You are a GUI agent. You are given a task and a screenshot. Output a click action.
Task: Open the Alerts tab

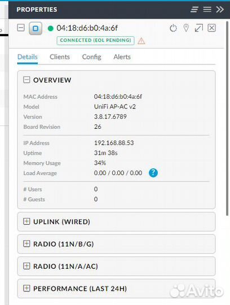tap(122, 57)
